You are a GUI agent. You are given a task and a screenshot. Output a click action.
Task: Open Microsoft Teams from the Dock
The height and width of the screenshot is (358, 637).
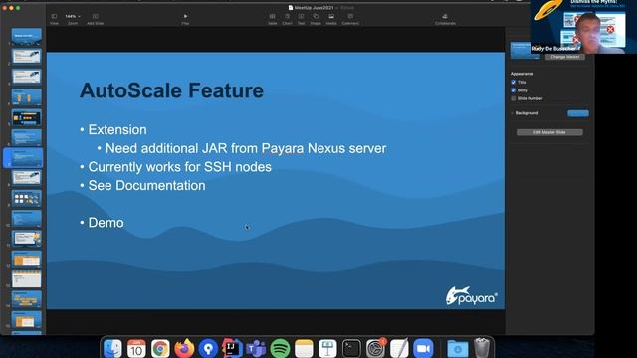pyautogui.click(x=256, y=348)
